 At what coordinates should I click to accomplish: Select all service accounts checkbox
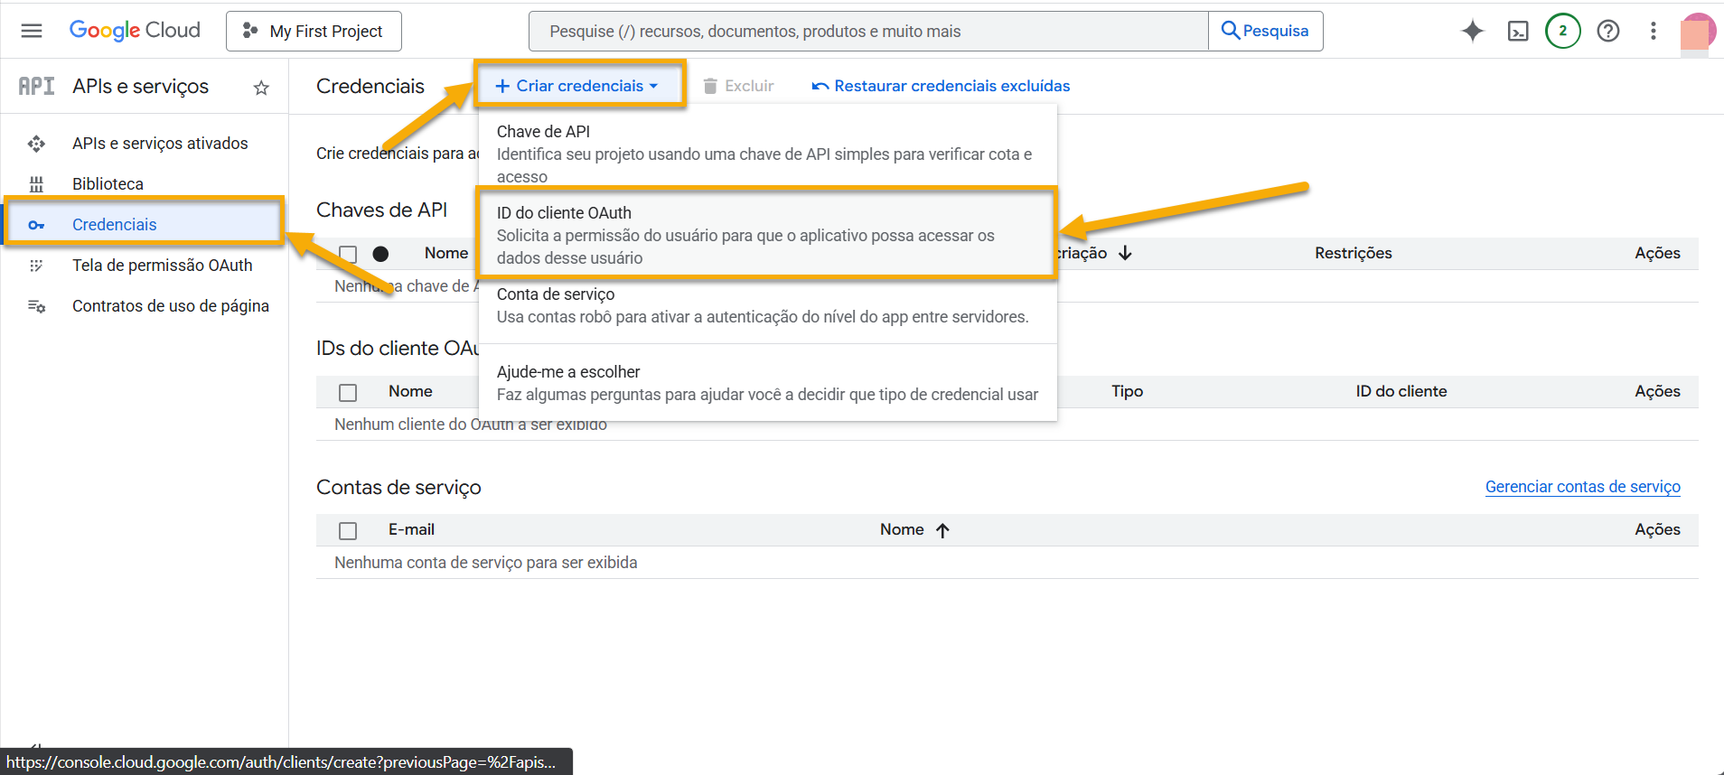click(348, 531)
